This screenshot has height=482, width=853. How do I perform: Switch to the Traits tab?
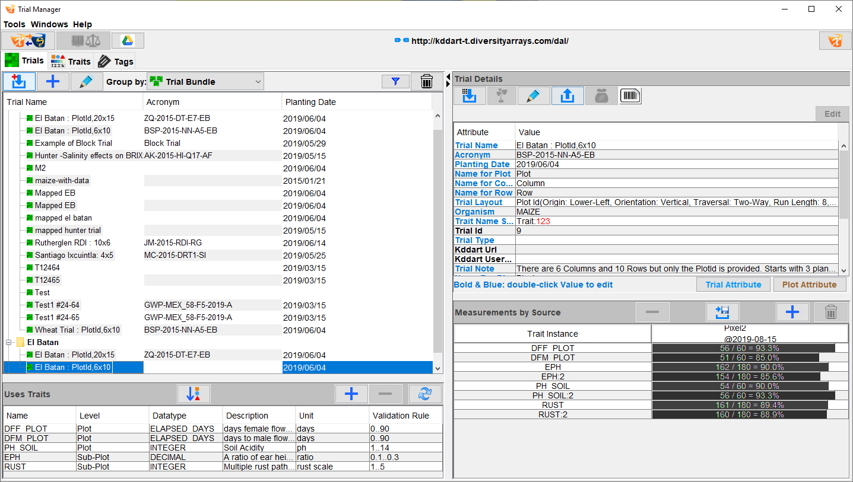[71, 61]
